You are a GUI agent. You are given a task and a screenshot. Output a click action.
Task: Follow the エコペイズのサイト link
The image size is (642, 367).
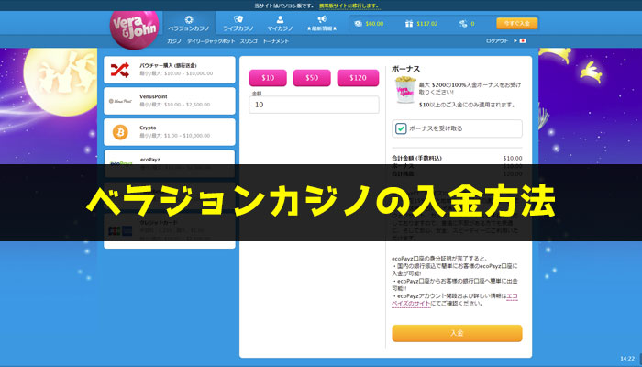[x=455, y=299]
